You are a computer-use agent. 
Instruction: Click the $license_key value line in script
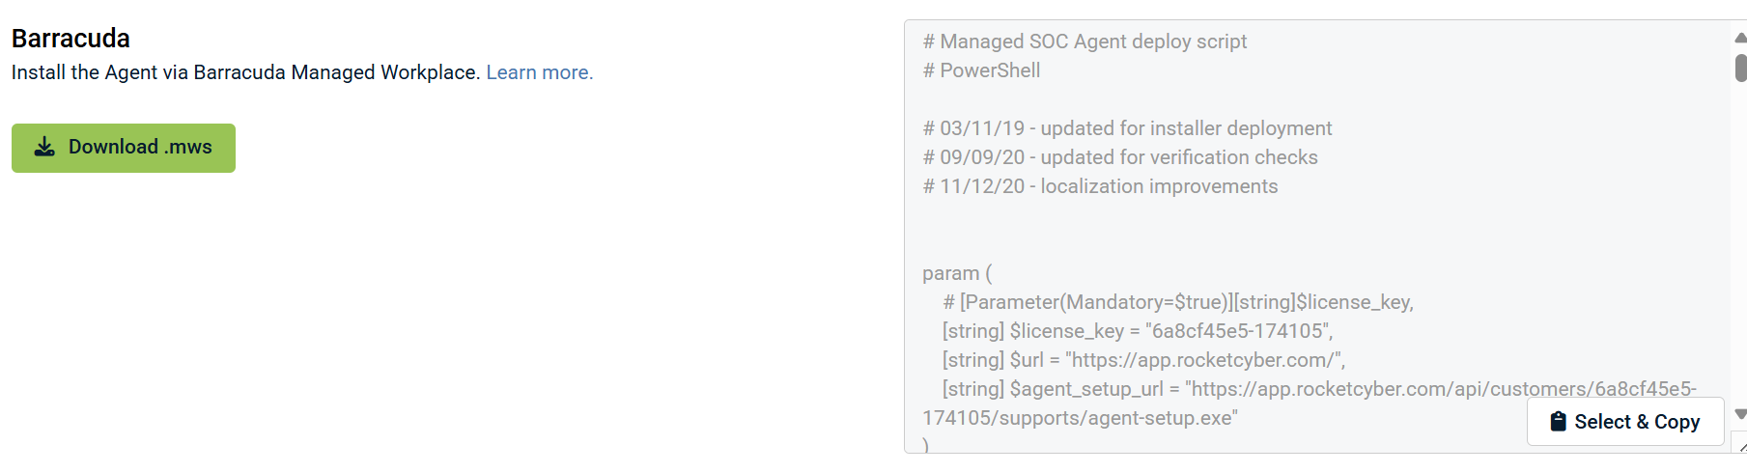pyautogui.click(x=1137, y=331)
